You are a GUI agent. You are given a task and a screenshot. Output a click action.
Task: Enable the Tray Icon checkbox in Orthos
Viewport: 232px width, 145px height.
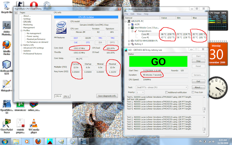[193, 92]
